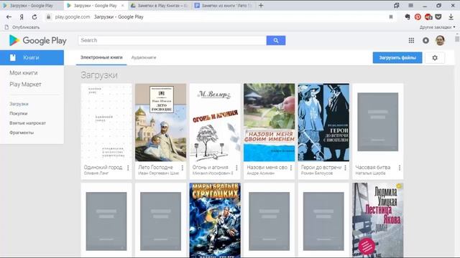This screenshot has width=460, height=258.
Task: Switch to Электронные книги tab
Action: (x=101, y=57)
